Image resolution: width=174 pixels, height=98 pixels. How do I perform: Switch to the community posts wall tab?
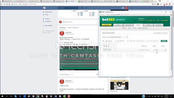pos(73,28)
